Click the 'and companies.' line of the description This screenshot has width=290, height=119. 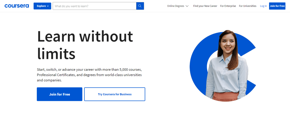49,80
